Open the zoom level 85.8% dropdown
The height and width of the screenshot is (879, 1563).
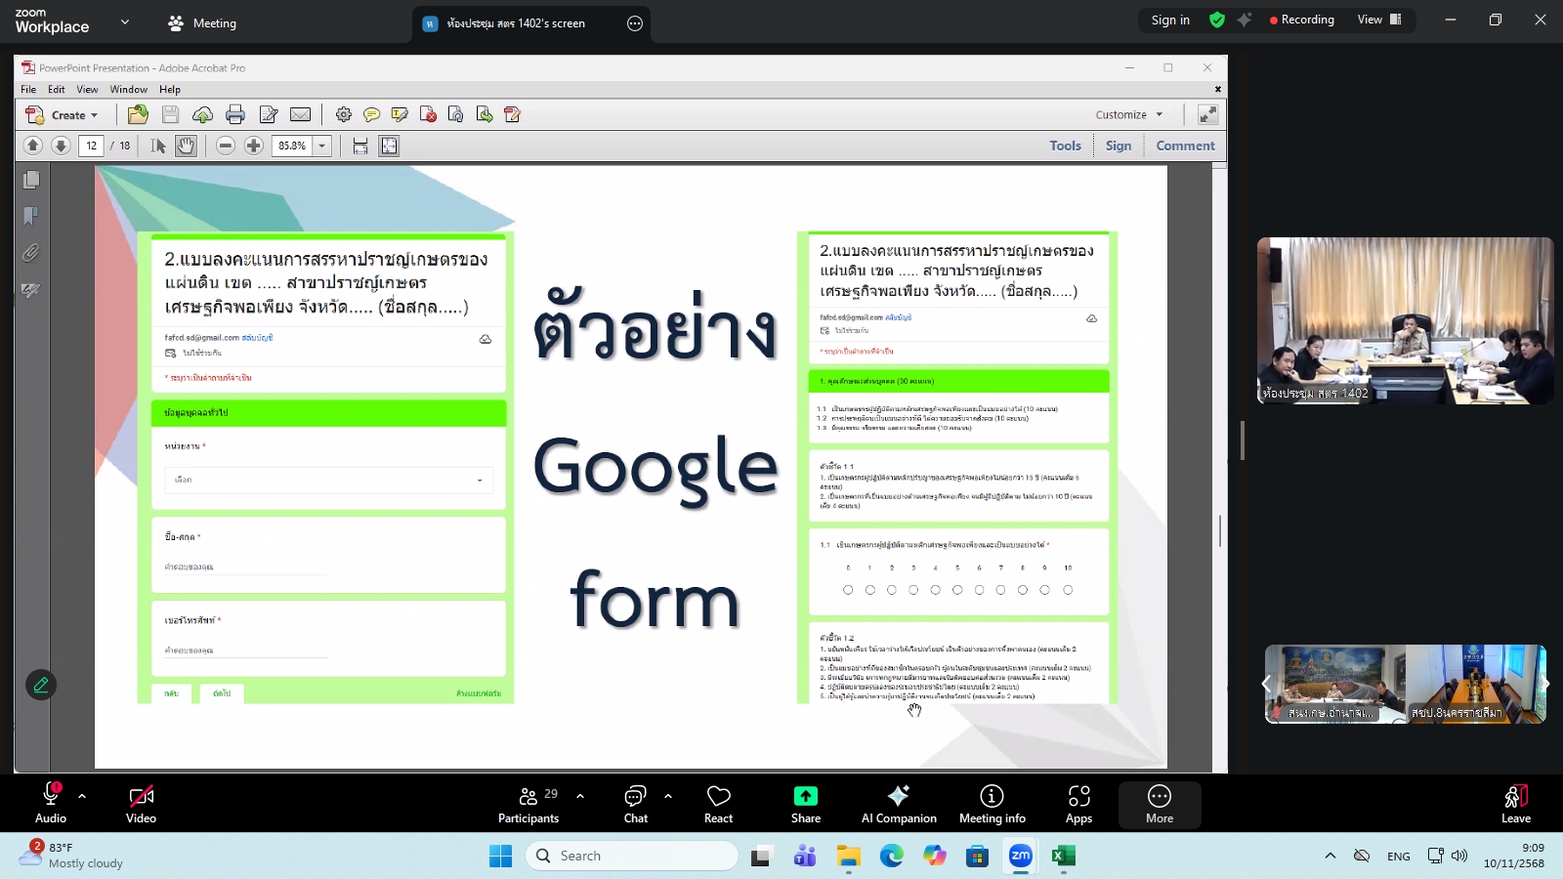(x=319, y=145)
